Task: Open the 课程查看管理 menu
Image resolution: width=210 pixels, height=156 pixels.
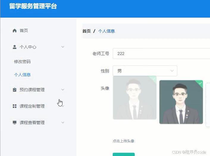Action: pyautogui.click(x=38, y=123)
